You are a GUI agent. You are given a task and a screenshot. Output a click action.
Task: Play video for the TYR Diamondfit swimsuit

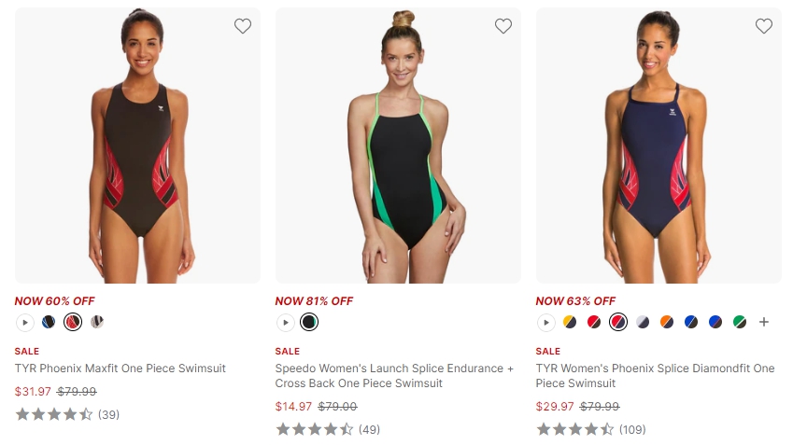pyautogui.click(x=545, y=323)
